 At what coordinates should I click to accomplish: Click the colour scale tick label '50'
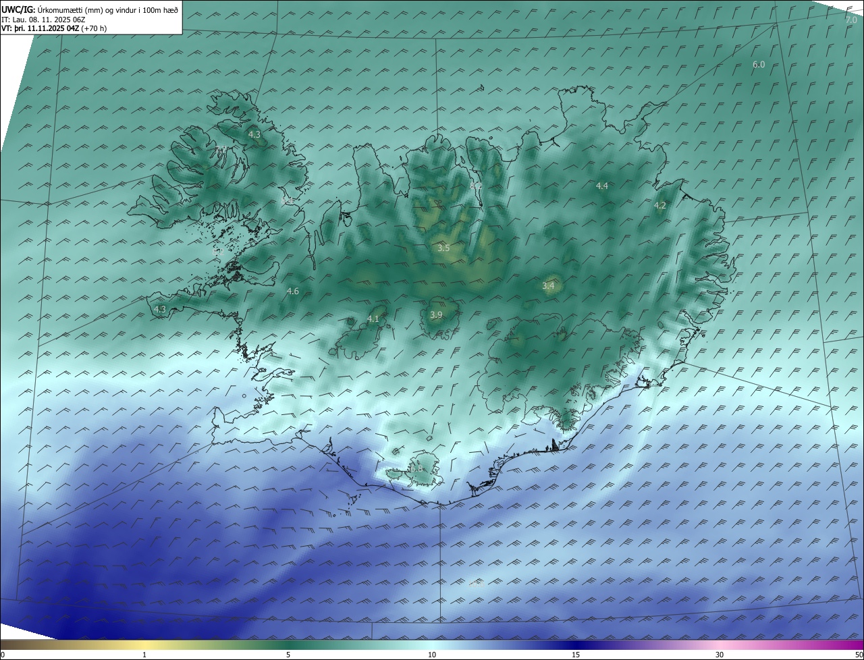click(x=859, y=655)
